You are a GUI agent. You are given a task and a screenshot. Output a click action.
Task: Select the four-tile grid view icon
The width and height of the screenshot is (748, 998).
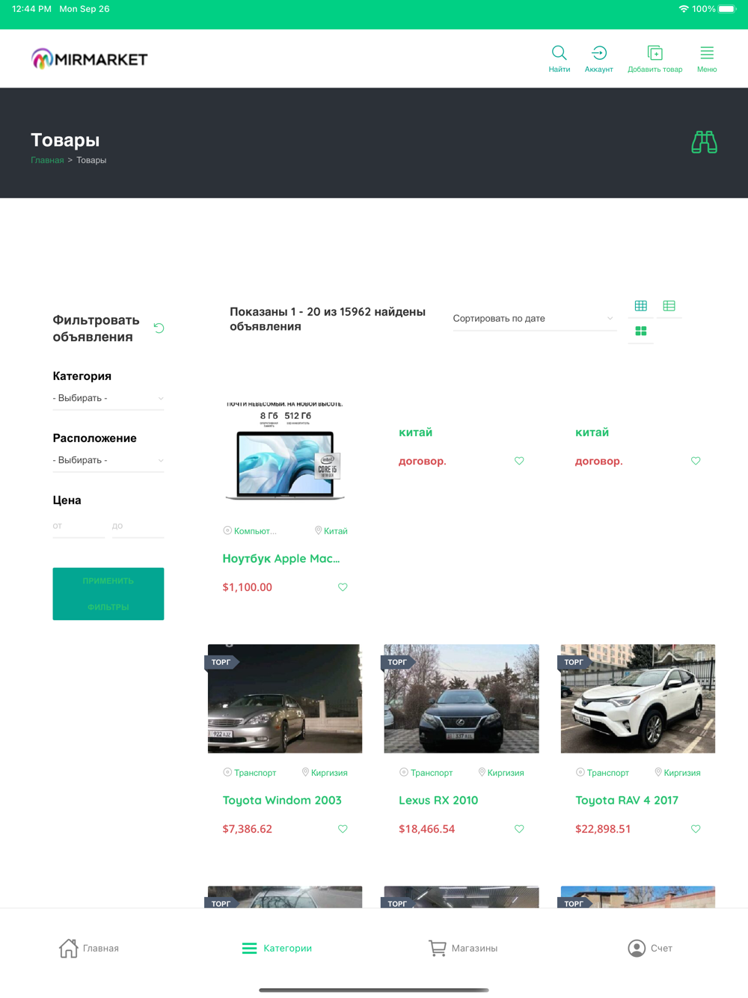641,331
